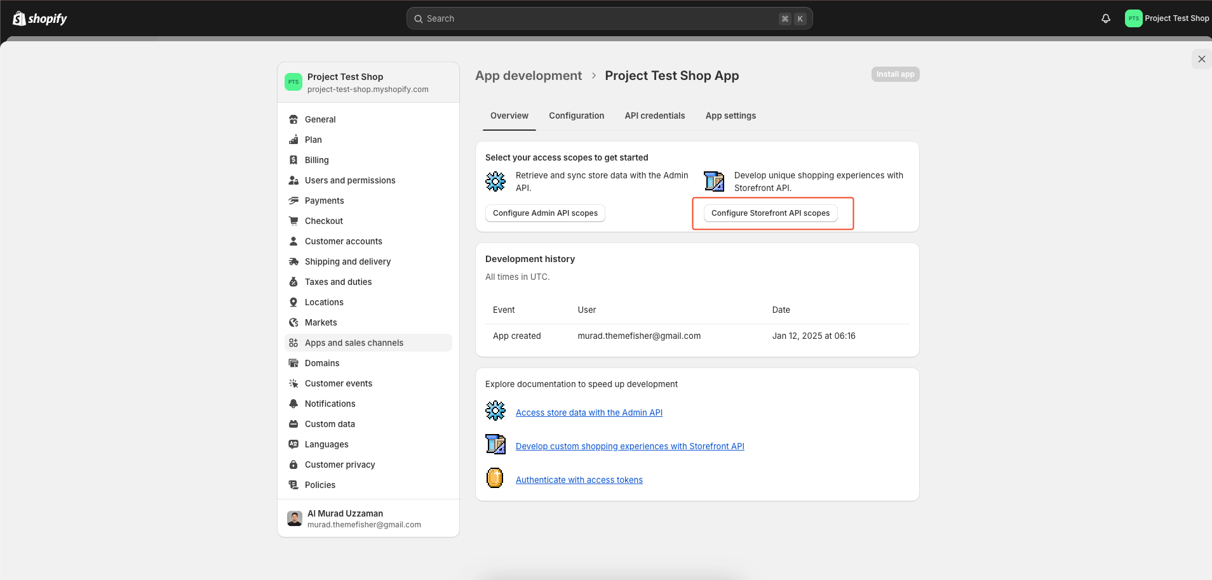Click the Install app button
The height and width of the screenshot is (580, 1212).
[895, 74]
